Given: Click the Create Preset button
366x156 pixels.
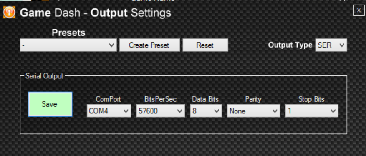Looking at the screenshot, I should (150, 45).
